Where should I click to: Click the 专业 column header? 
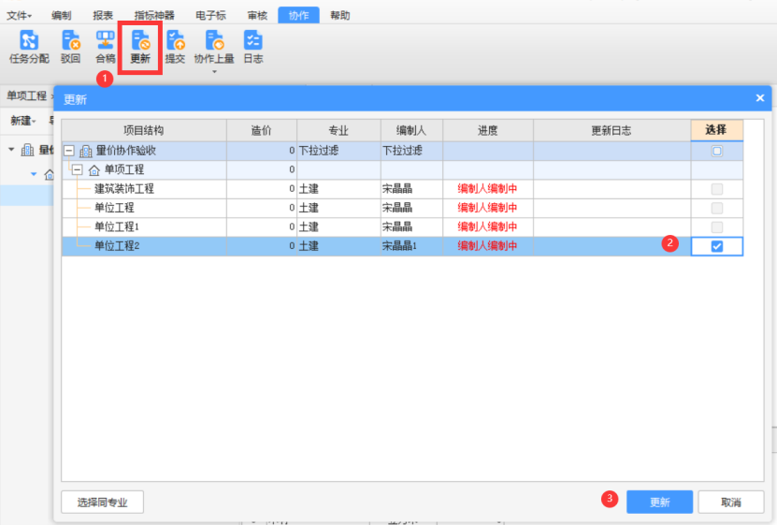click(x=338, y=130)
